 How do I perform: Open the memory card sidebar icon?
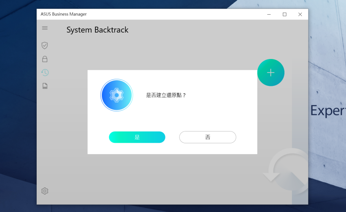45,86
